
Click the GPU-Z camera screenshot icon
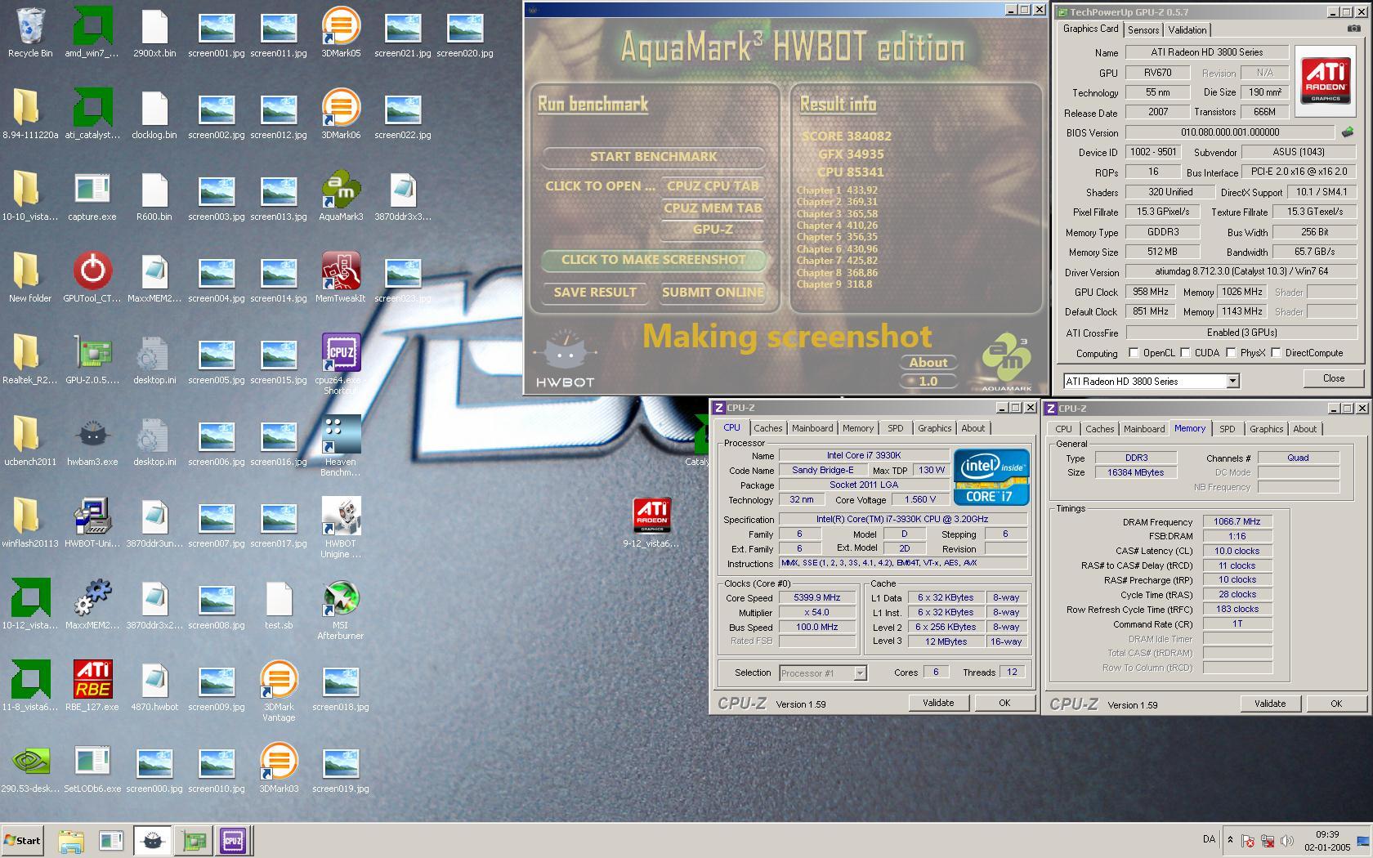tap(1354, 29)
